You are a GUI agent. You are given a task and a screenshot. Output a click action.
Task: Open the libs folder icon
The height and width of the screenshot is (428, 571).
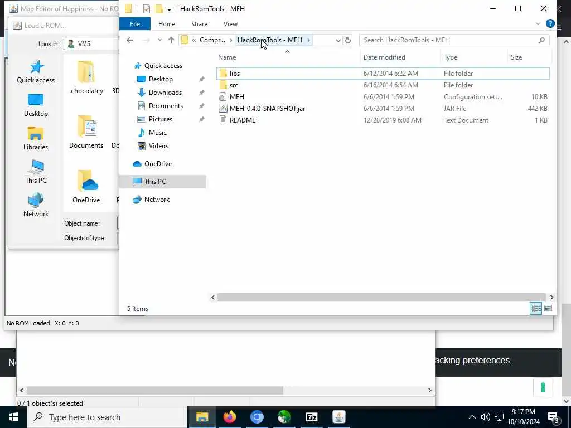pyautogui.click(x=223, y=73)
